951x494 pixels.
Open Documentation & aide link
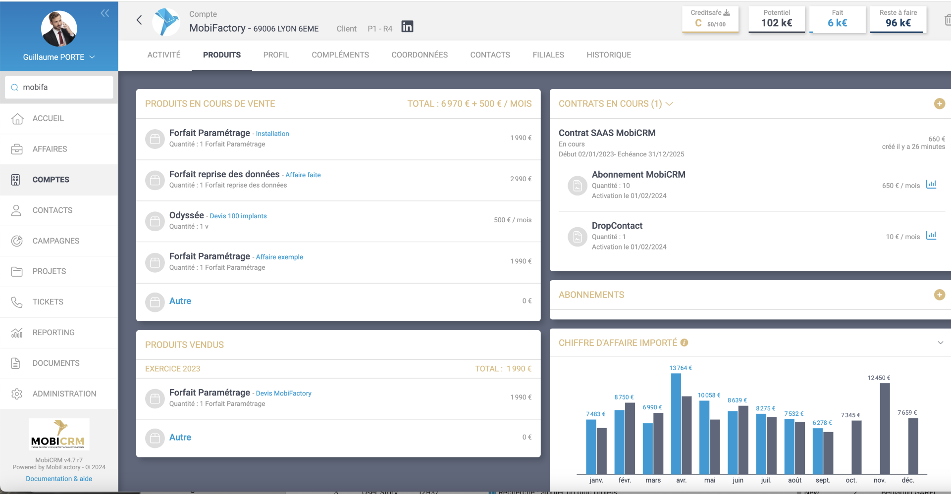59,479
